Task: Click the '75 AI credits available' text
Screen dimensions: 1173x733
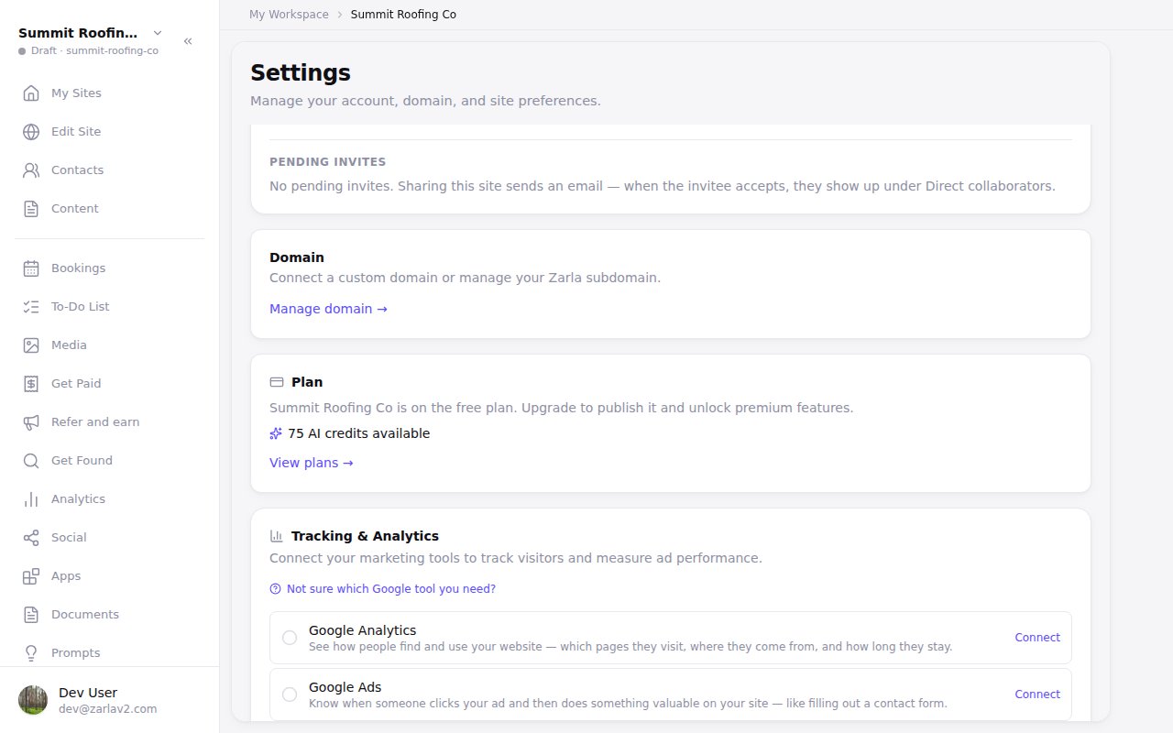Action: 358,433
